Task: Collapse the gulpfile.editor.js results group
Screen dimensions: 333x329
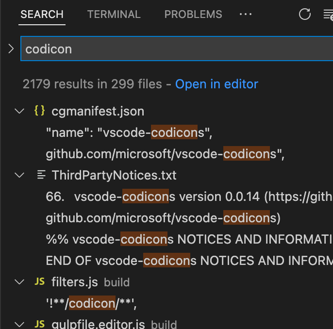Action: (x=20, y=324)
